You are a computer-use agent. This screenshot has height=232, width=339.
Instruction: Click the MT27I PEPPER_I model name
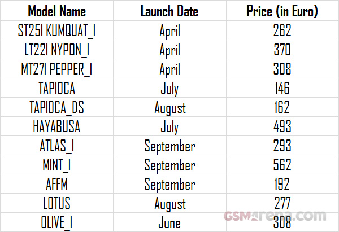point(56,69)
